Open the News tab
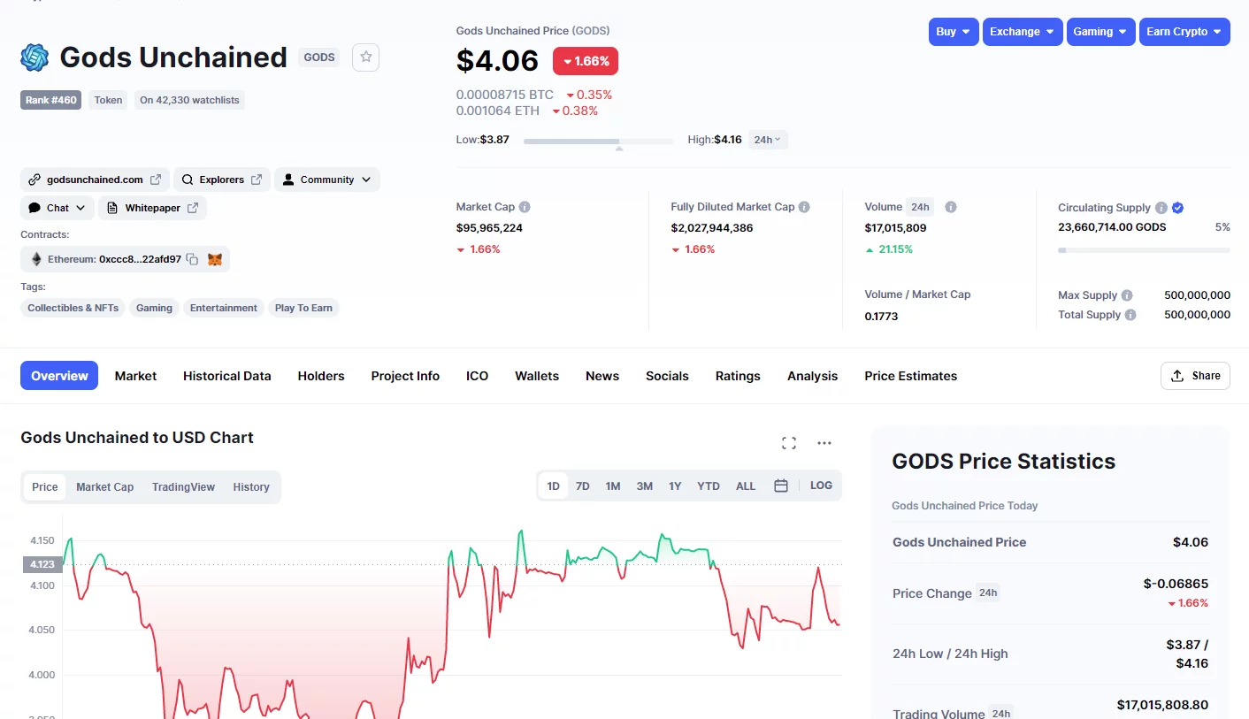The height and width of the screenshot is (719, 1249). coord(602,376)
